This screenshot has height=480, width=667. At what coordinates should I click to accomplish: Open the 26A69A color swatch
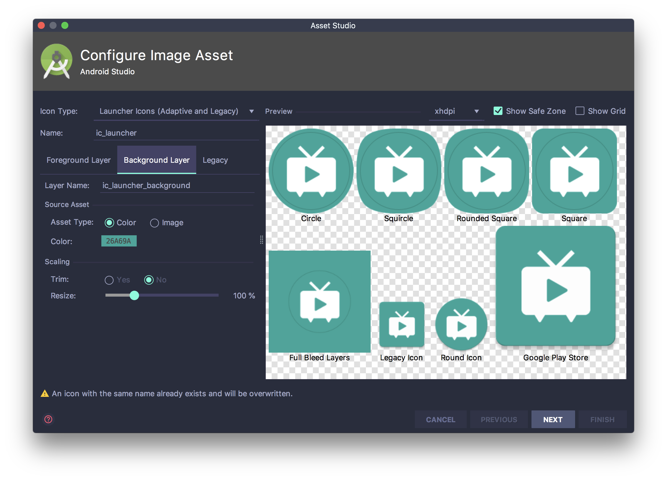[x=119, y=241]
